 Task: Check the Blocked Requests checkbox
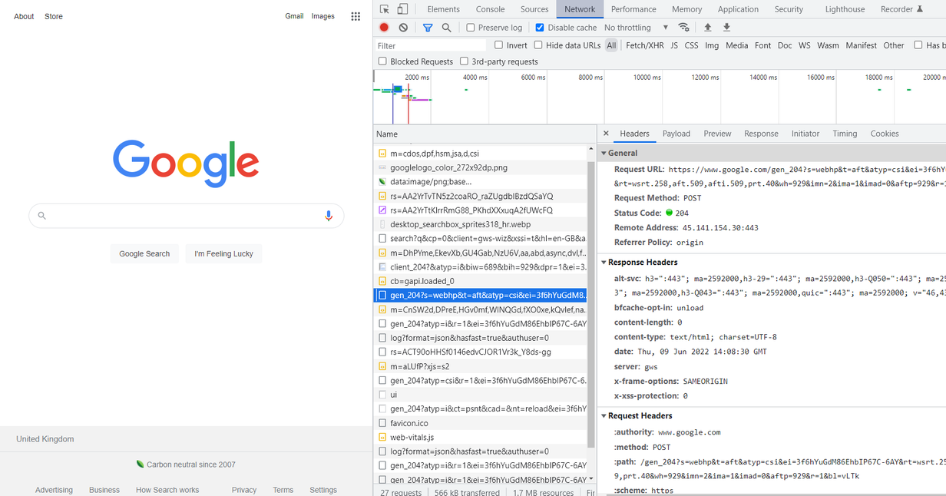[382, 61]
